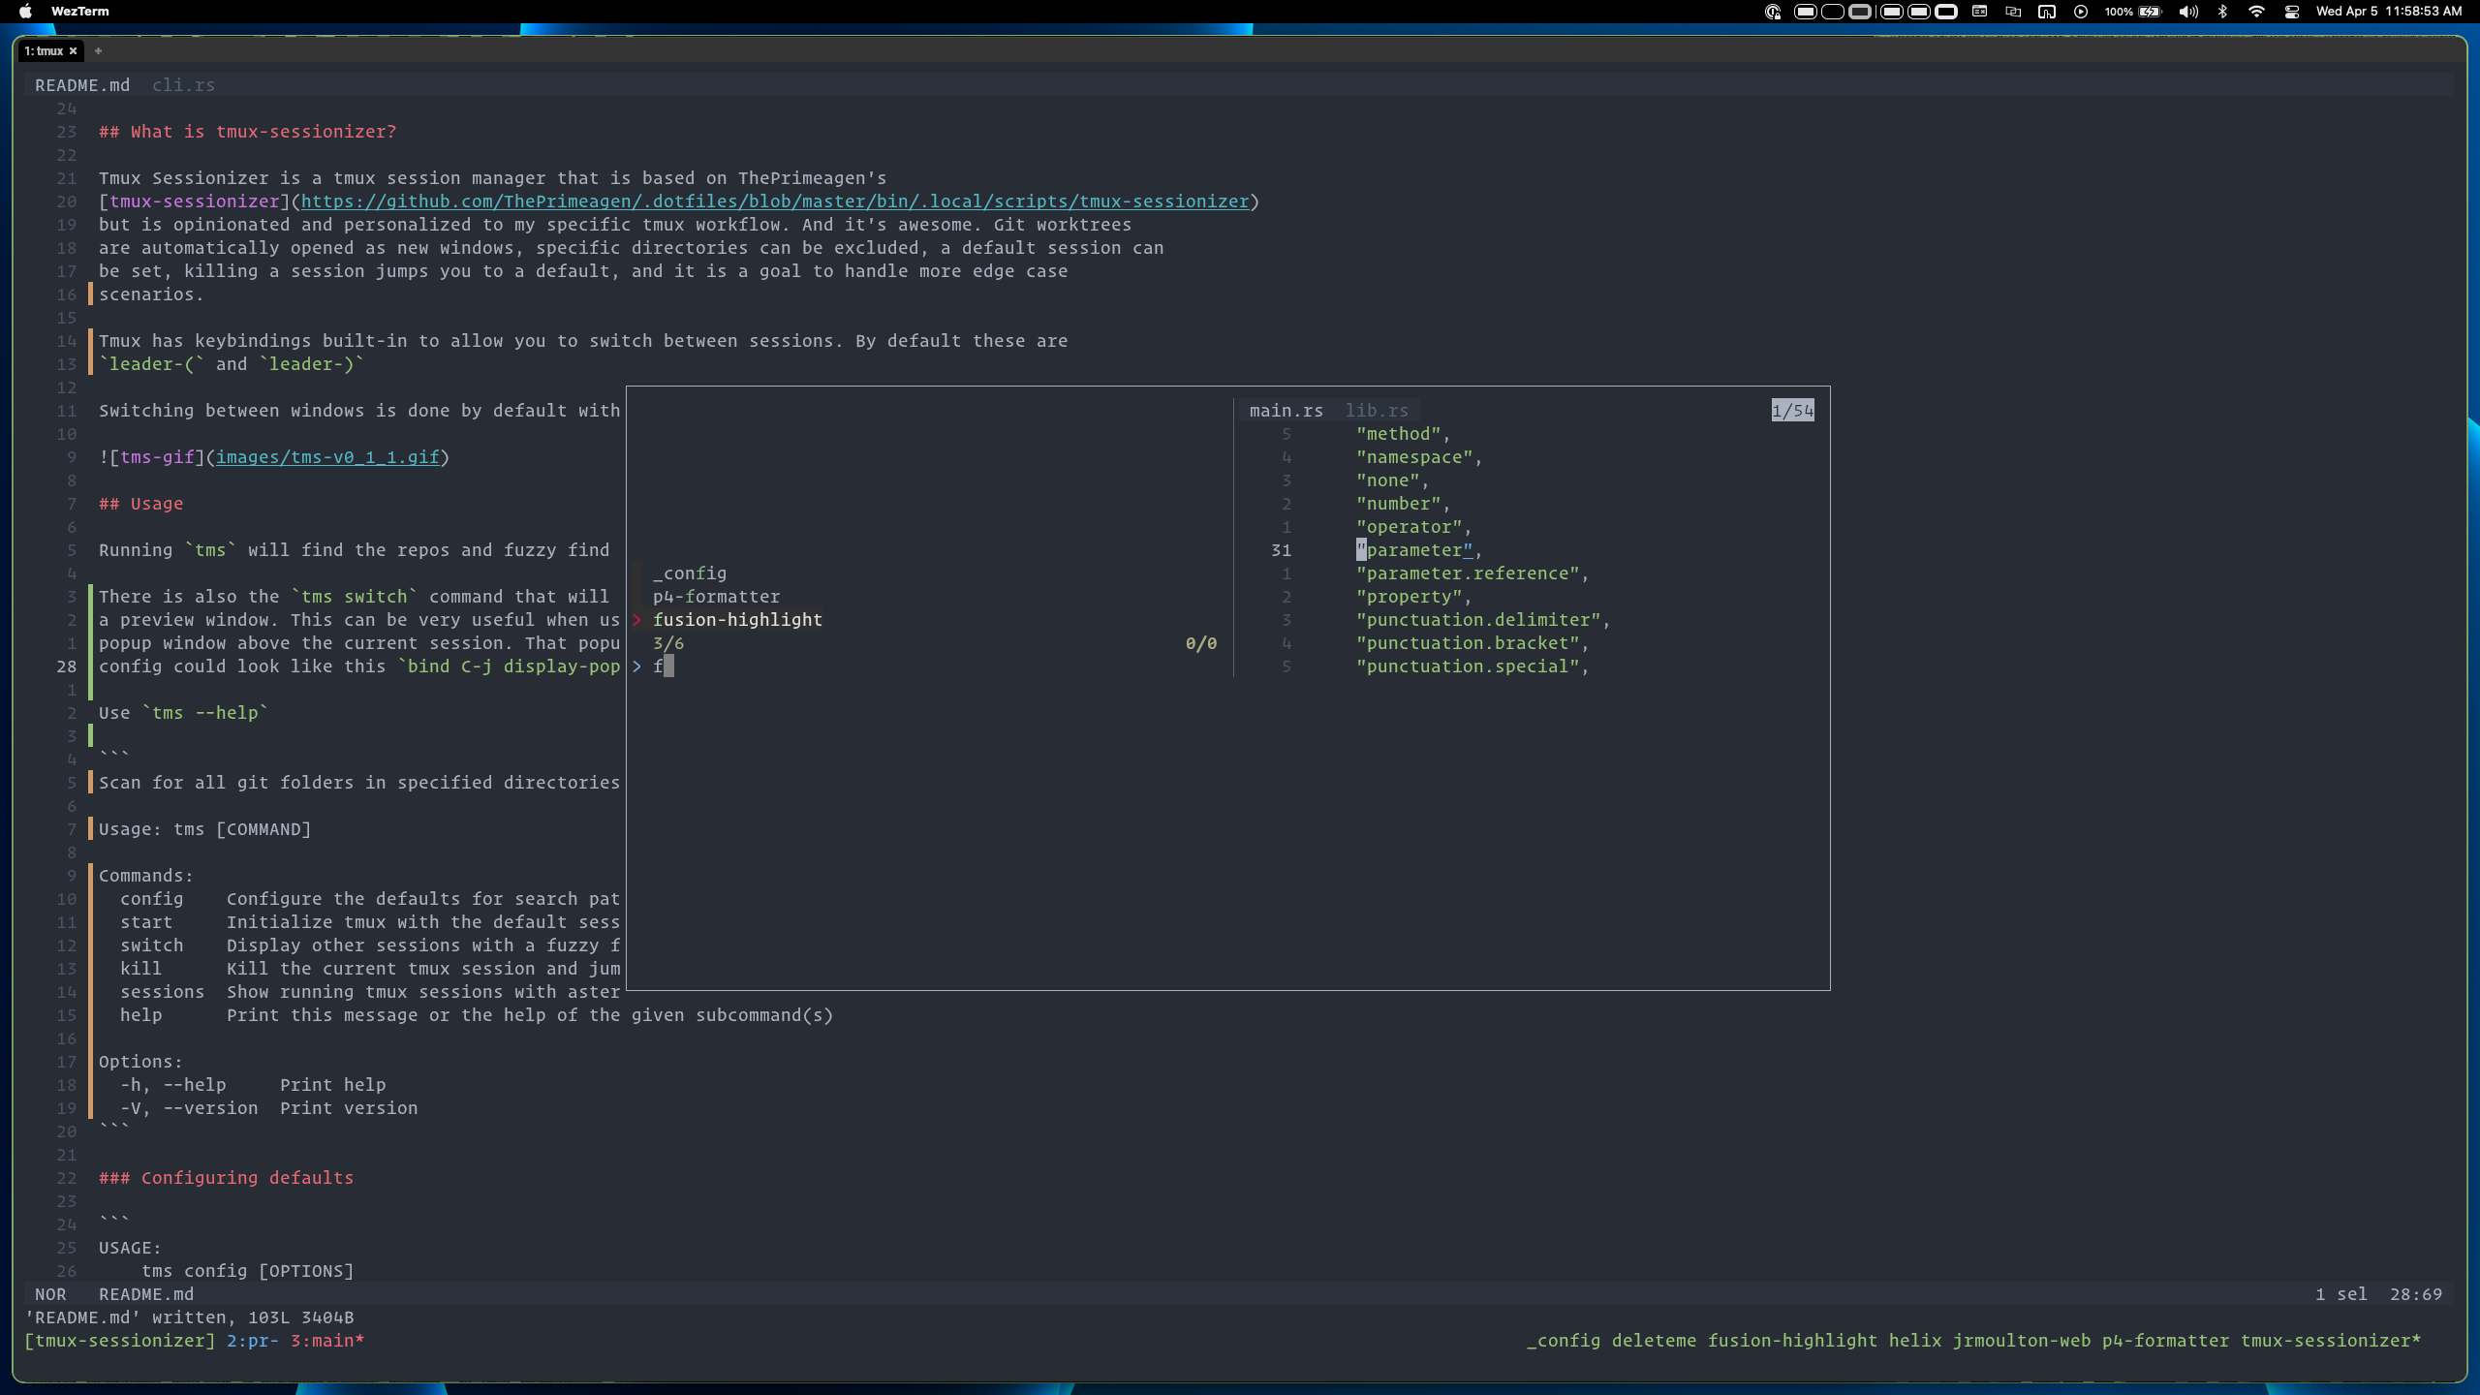Click the Bluetooth menu bar icon
The height and width of the screenshot is (1395, 2480).
pos(2222,12)
